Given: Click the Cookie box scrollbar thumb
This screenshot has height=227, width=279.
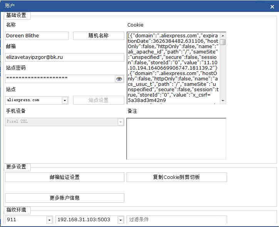Looking at the screenshot, I should click(x=222, y=42).
